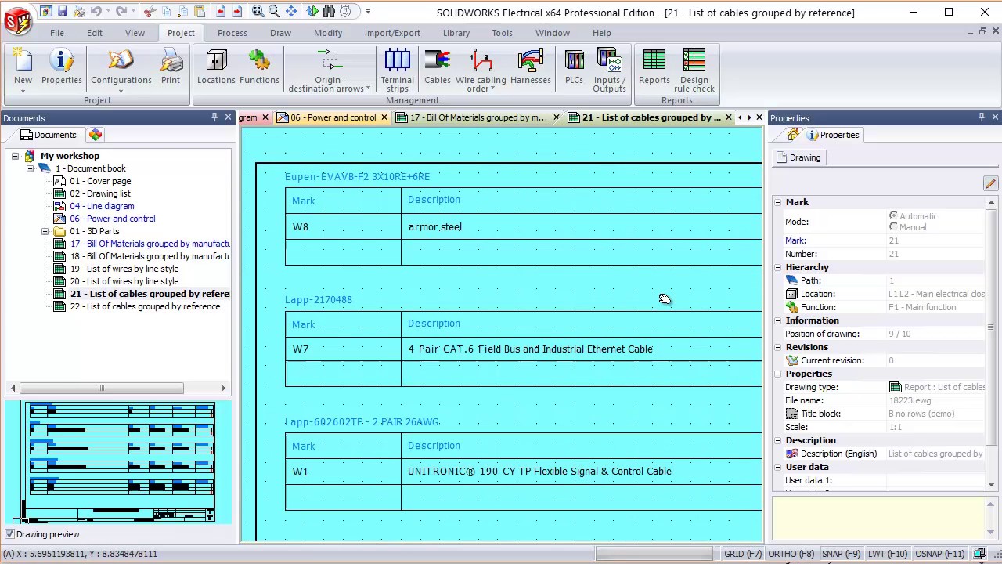Click the pencil edit icon in Properties panel
This screenshot has width=1002, height=564.
(x=990, y=183)
